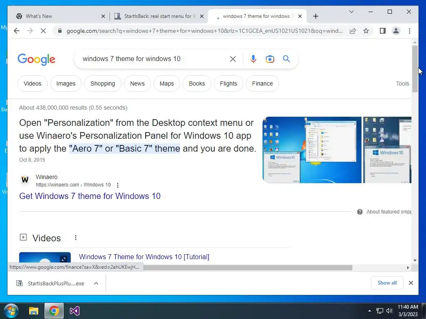Filter results by News
426x319 pixels.
137,83
